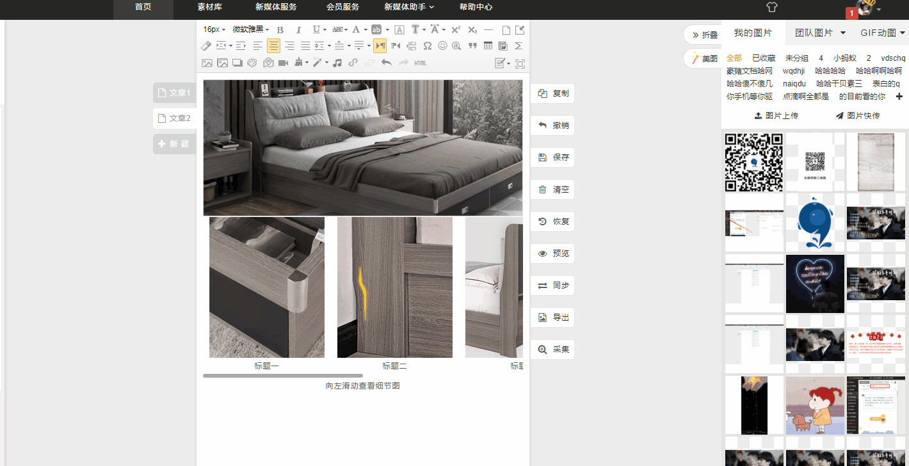The image size is (909, 466).
Task: Click the first insert-image icon
Action: [x=207, y=63]
